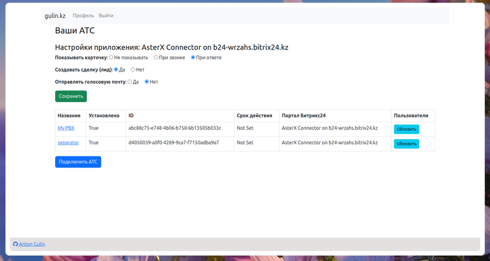The image size is (490, 261).
Task: Choose 'Нет' for Создавать сделку (лид)
Action: (133, 70)
